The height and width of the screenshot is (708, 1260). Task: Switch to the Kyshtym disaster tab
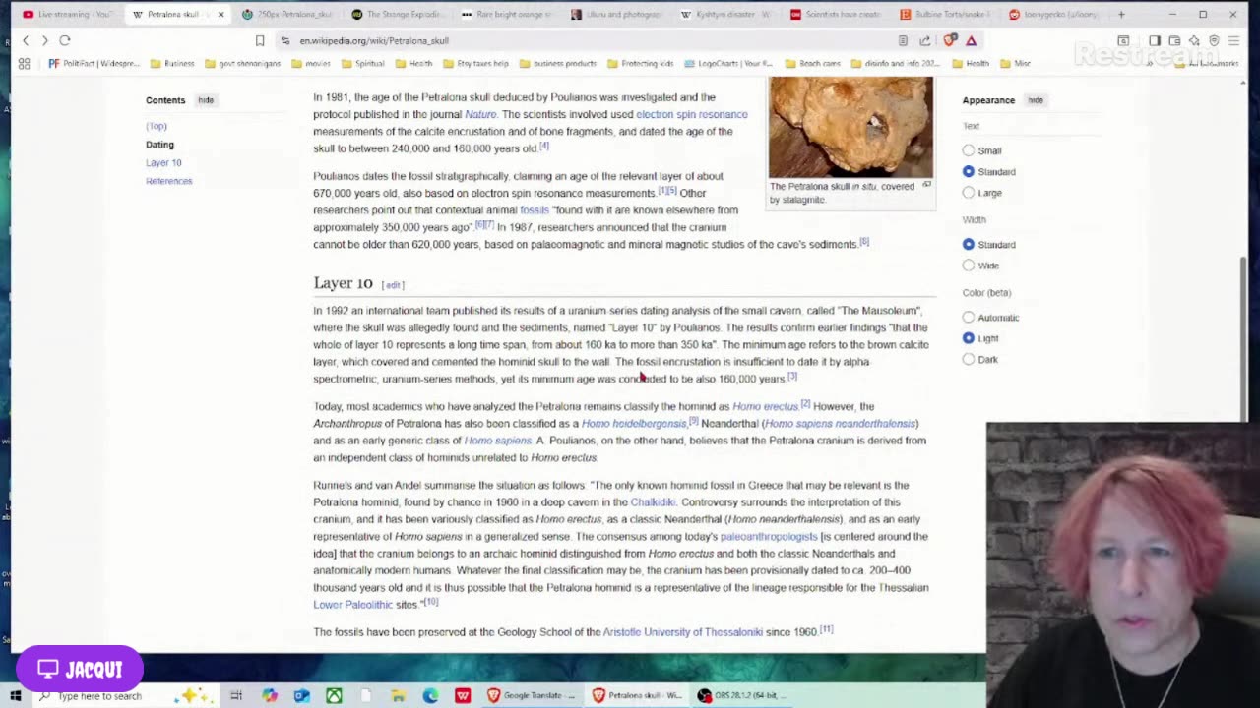726,14
